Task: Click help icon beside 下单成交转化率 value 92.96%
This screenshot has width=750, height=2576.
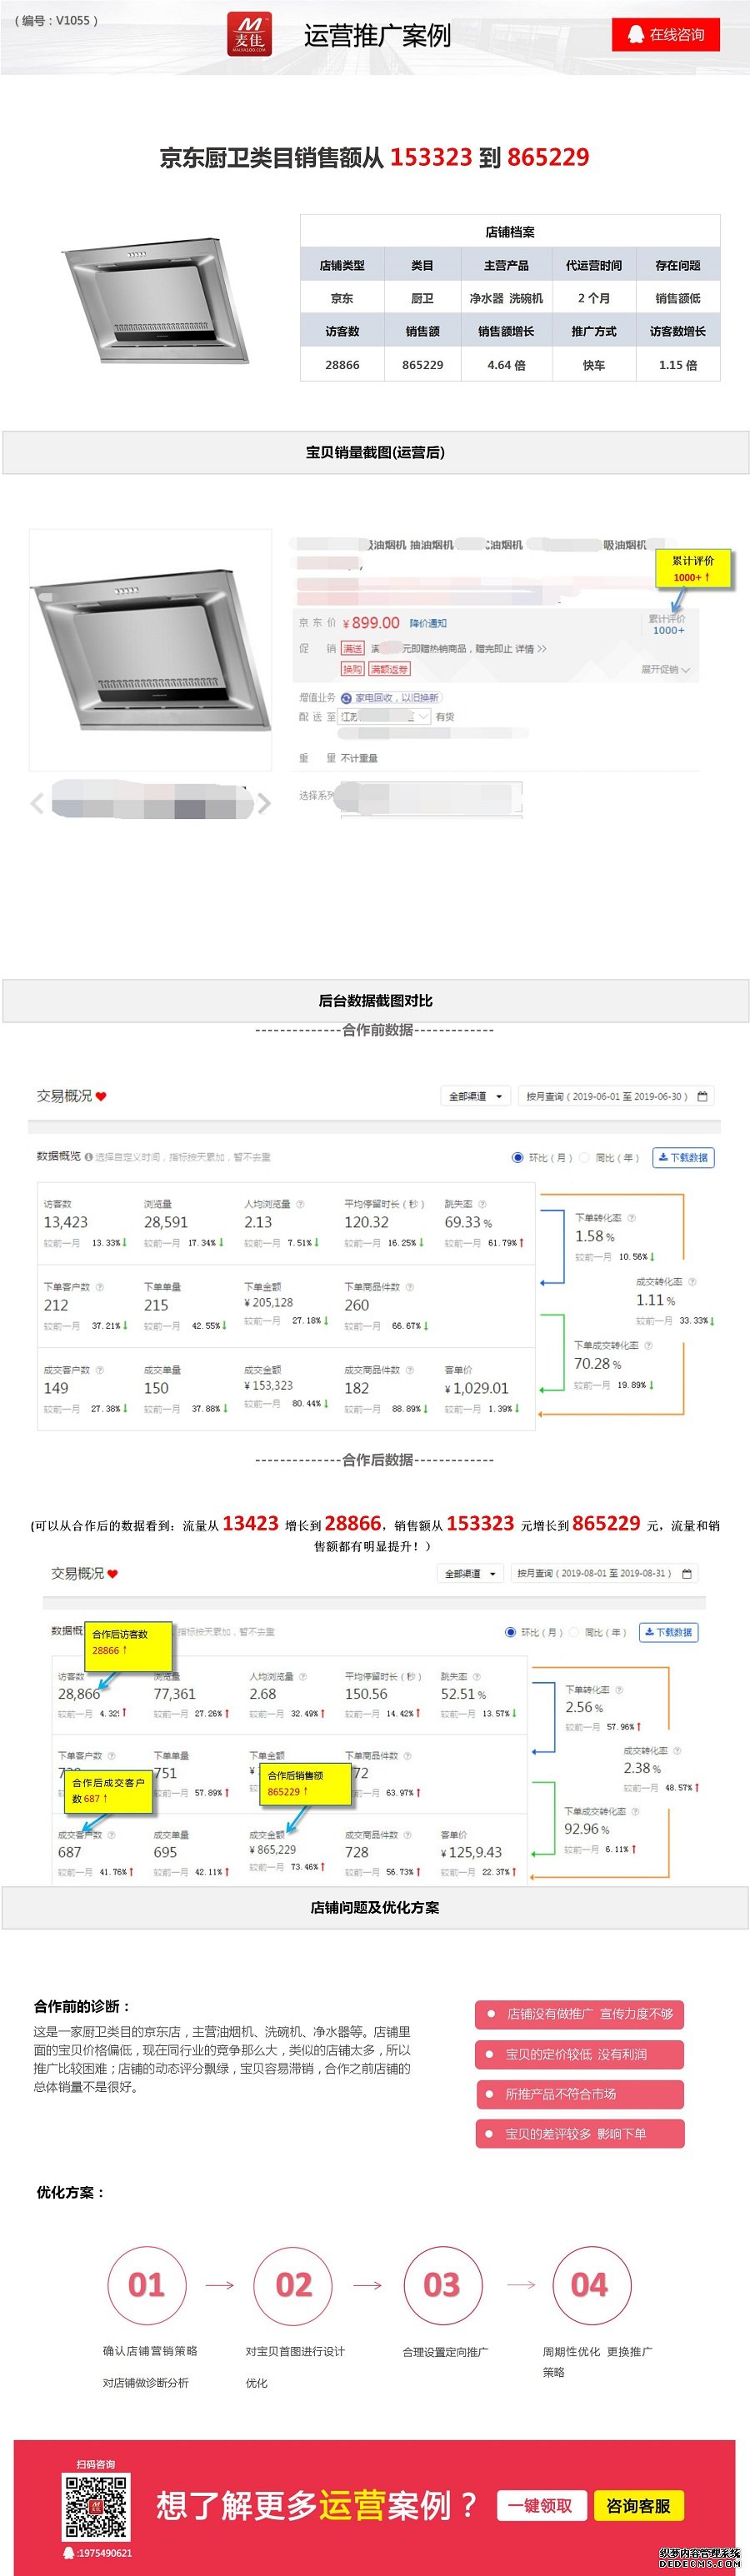Action: point(635,1811)
